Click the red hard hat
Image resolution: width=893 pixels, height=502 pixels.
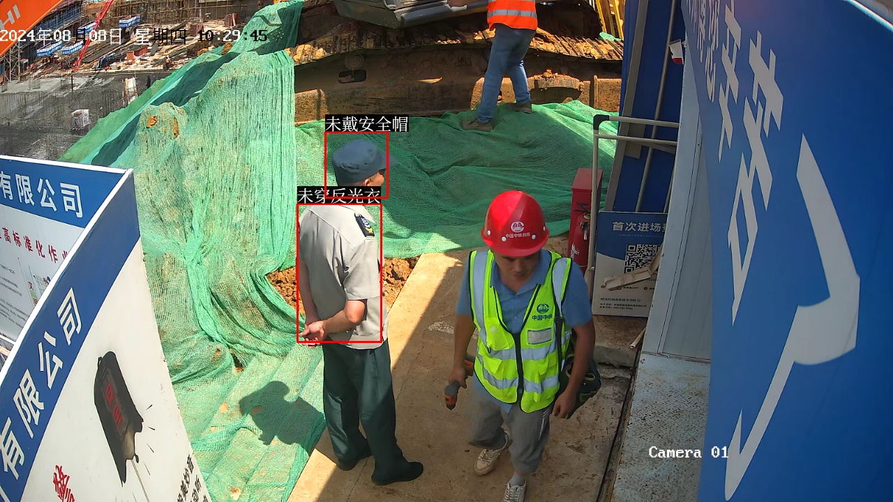click(x=515, y=222)
